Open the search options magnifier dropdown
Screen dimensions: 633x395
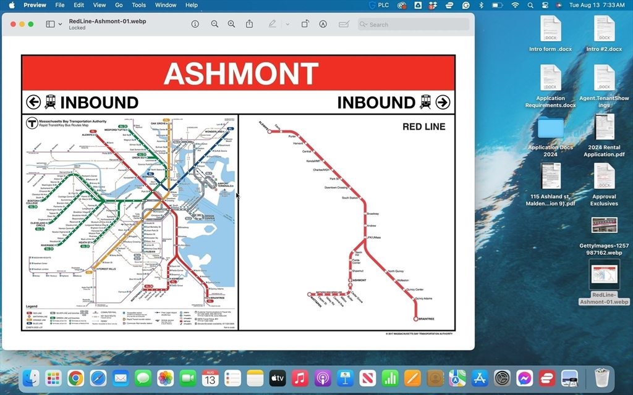click(364, 25)
